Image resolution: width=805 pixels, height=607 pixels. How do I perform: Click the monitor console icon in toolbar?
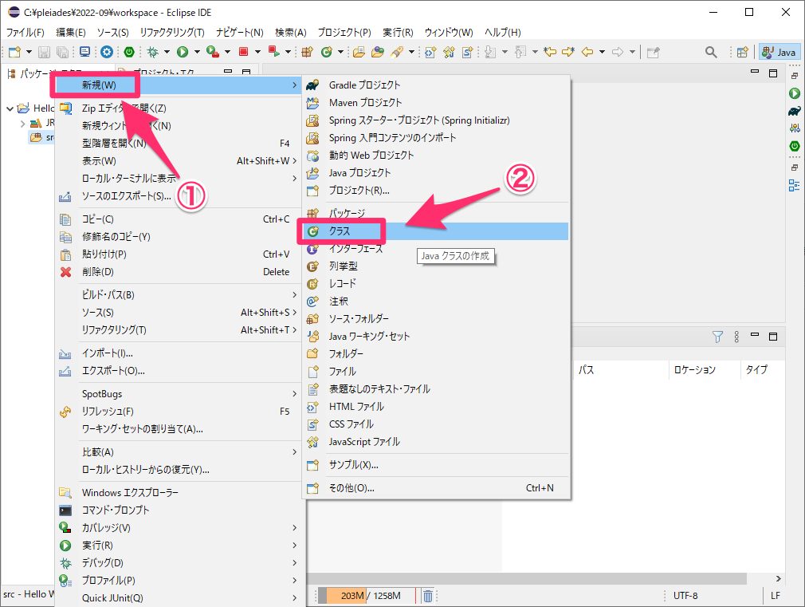(84, 52)
